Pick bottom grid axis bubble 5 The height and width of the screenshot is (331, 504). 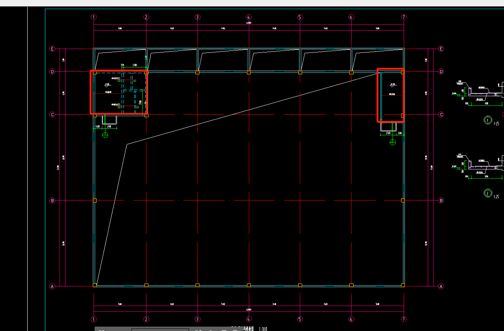300,319
